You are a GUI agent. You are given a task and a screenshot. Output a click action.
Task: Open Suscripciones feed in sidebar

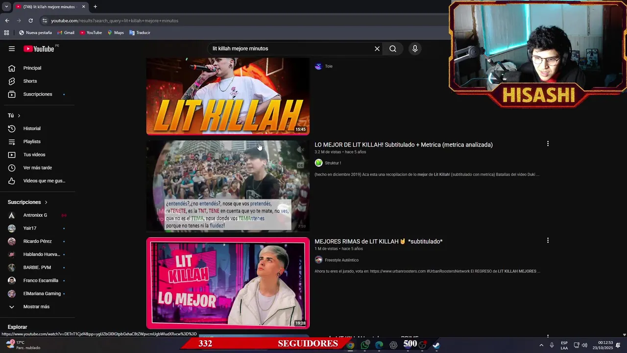point(37,94)
